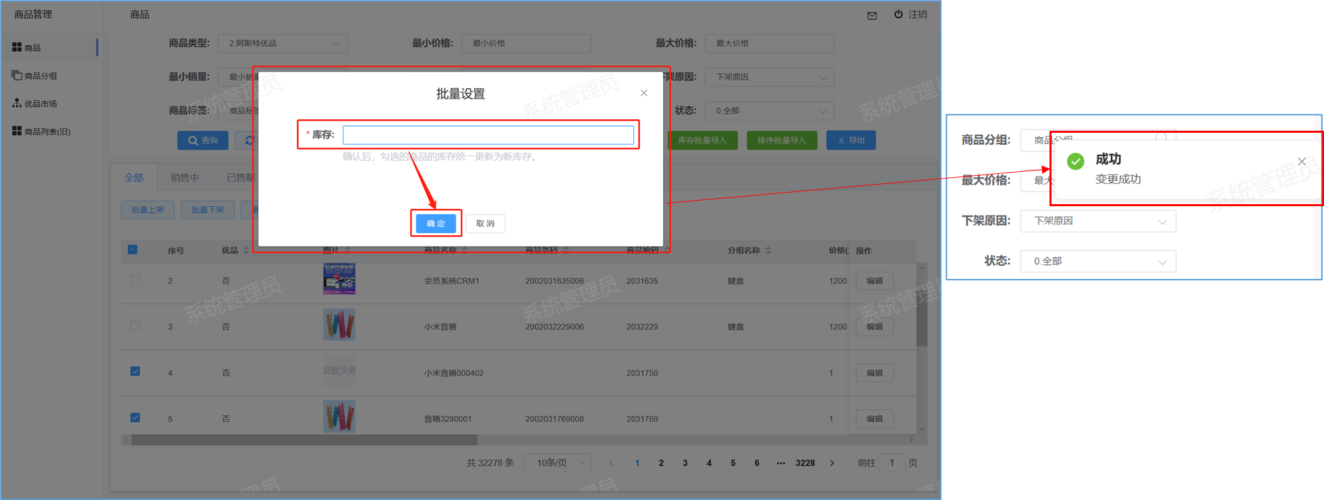Focus the 最大价格 input in main filter bar
Screen dimensions: 1324x500
770,43
